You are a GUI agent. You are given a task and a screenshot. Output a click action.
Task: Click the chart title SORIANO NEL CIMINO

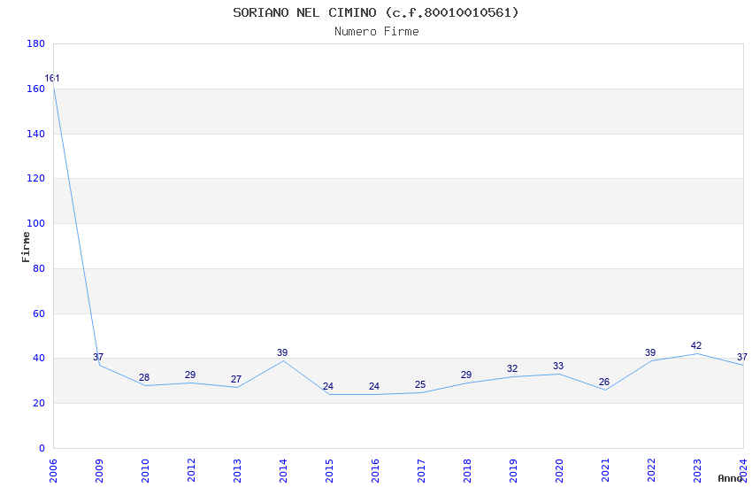click(x=376, y=12)
